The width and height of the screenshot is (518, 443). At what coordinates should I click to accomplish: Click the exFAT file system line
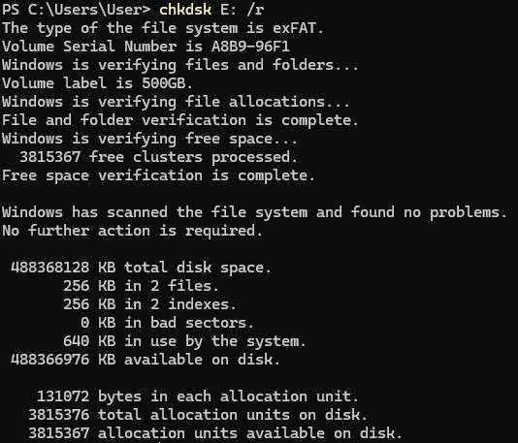[x=163, y=28]
